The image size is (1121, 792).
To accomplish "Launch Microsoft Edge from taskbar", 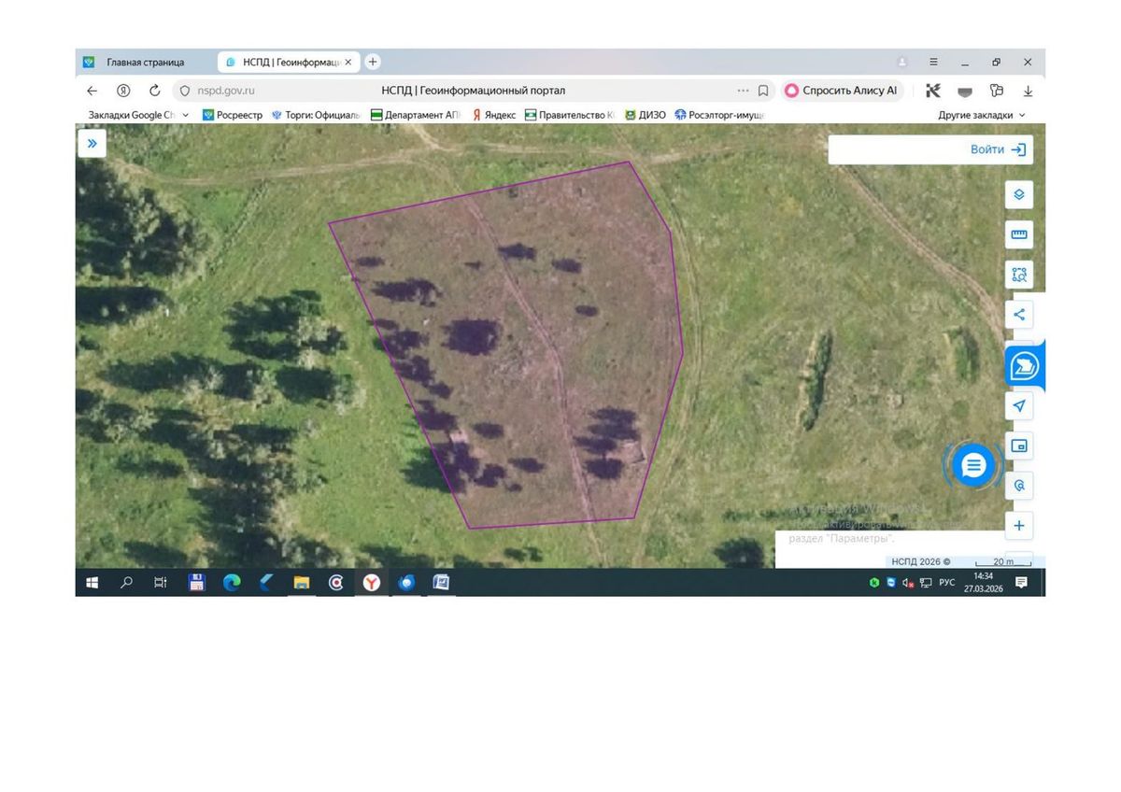I will click(232, 583).
